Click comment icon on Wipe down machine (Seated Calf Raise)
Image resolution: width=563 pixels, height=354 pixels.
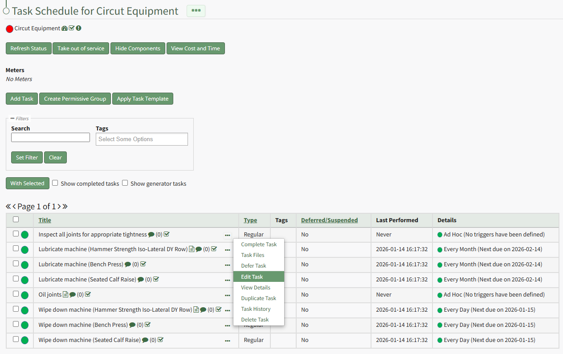pyautogui.click(x=145, y=340)
